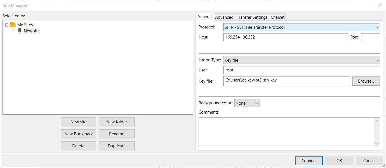This screenshot has width=386, height=168.
Task: Click the comments scrollbar down arrow
Action: point(377,144)
